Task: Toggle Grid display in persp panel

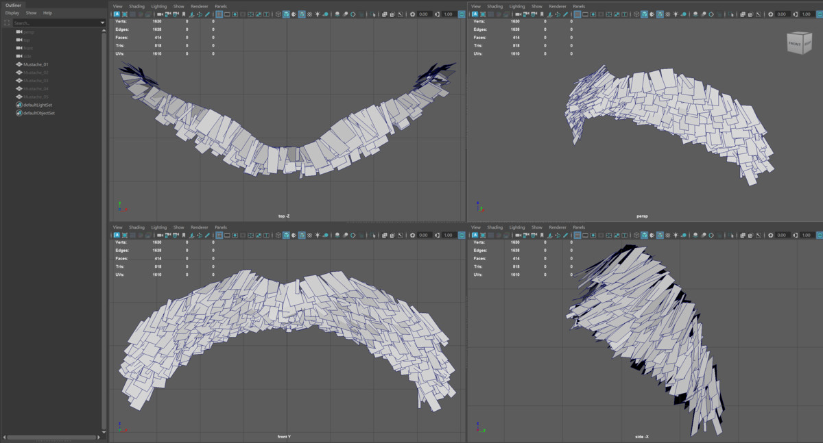Action: click(577, 14)
